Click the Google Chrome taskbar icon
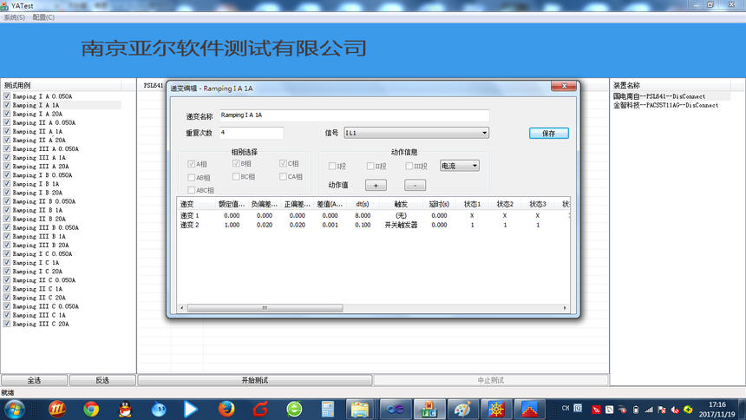The height and width of the screenshot is (420, 746). pos(91,409)
